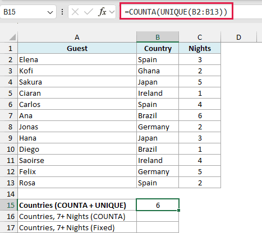Click Nights value 1 in Diego's row
This screenshot has width=262, height=233.
pos(200,149)
